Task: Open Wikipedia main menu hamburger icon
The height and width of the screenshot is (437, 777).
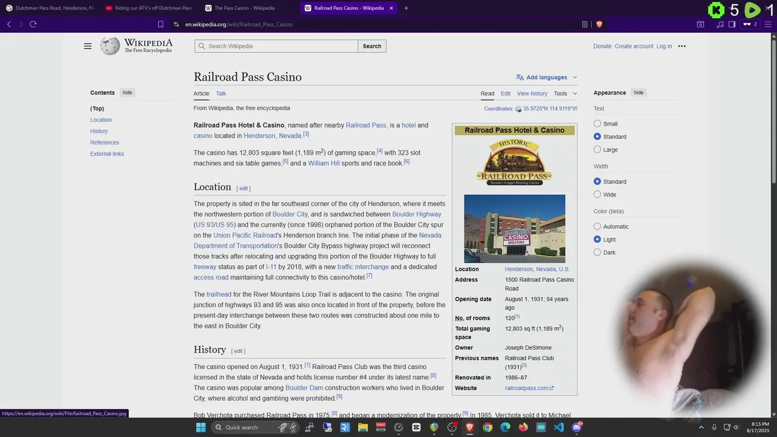Action: (x=87, y=46)
